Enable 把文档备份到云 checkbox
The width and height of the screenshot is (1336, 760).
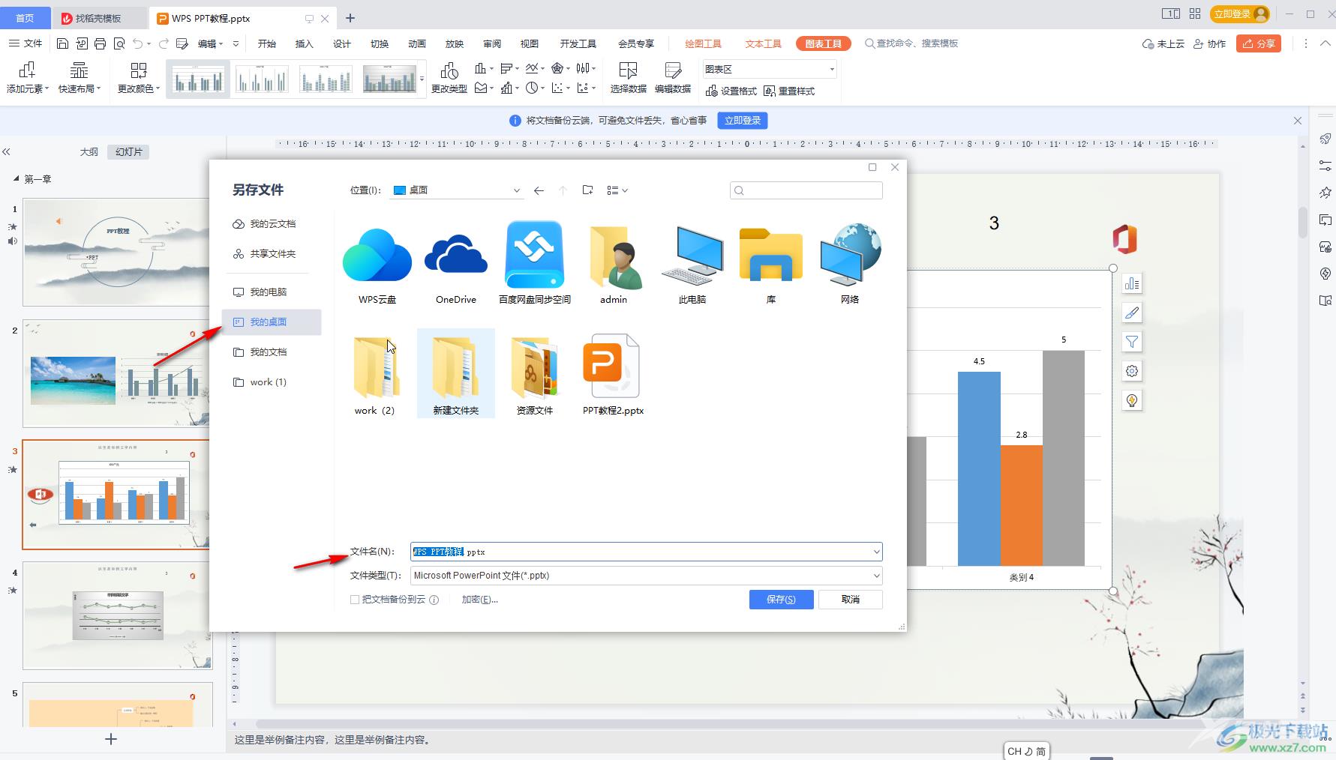coord(355,600)
